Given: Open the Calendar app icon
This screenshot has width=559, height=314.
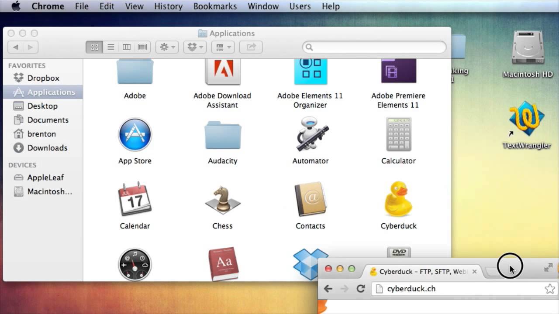Looking at the screenshot, I should [135, 199].
